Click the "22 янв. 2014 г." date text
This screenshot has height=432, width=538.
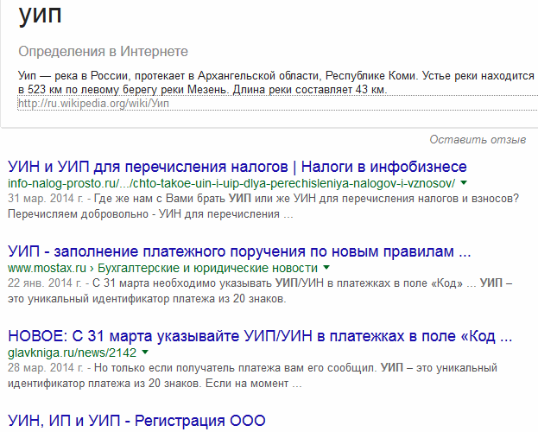45,283
